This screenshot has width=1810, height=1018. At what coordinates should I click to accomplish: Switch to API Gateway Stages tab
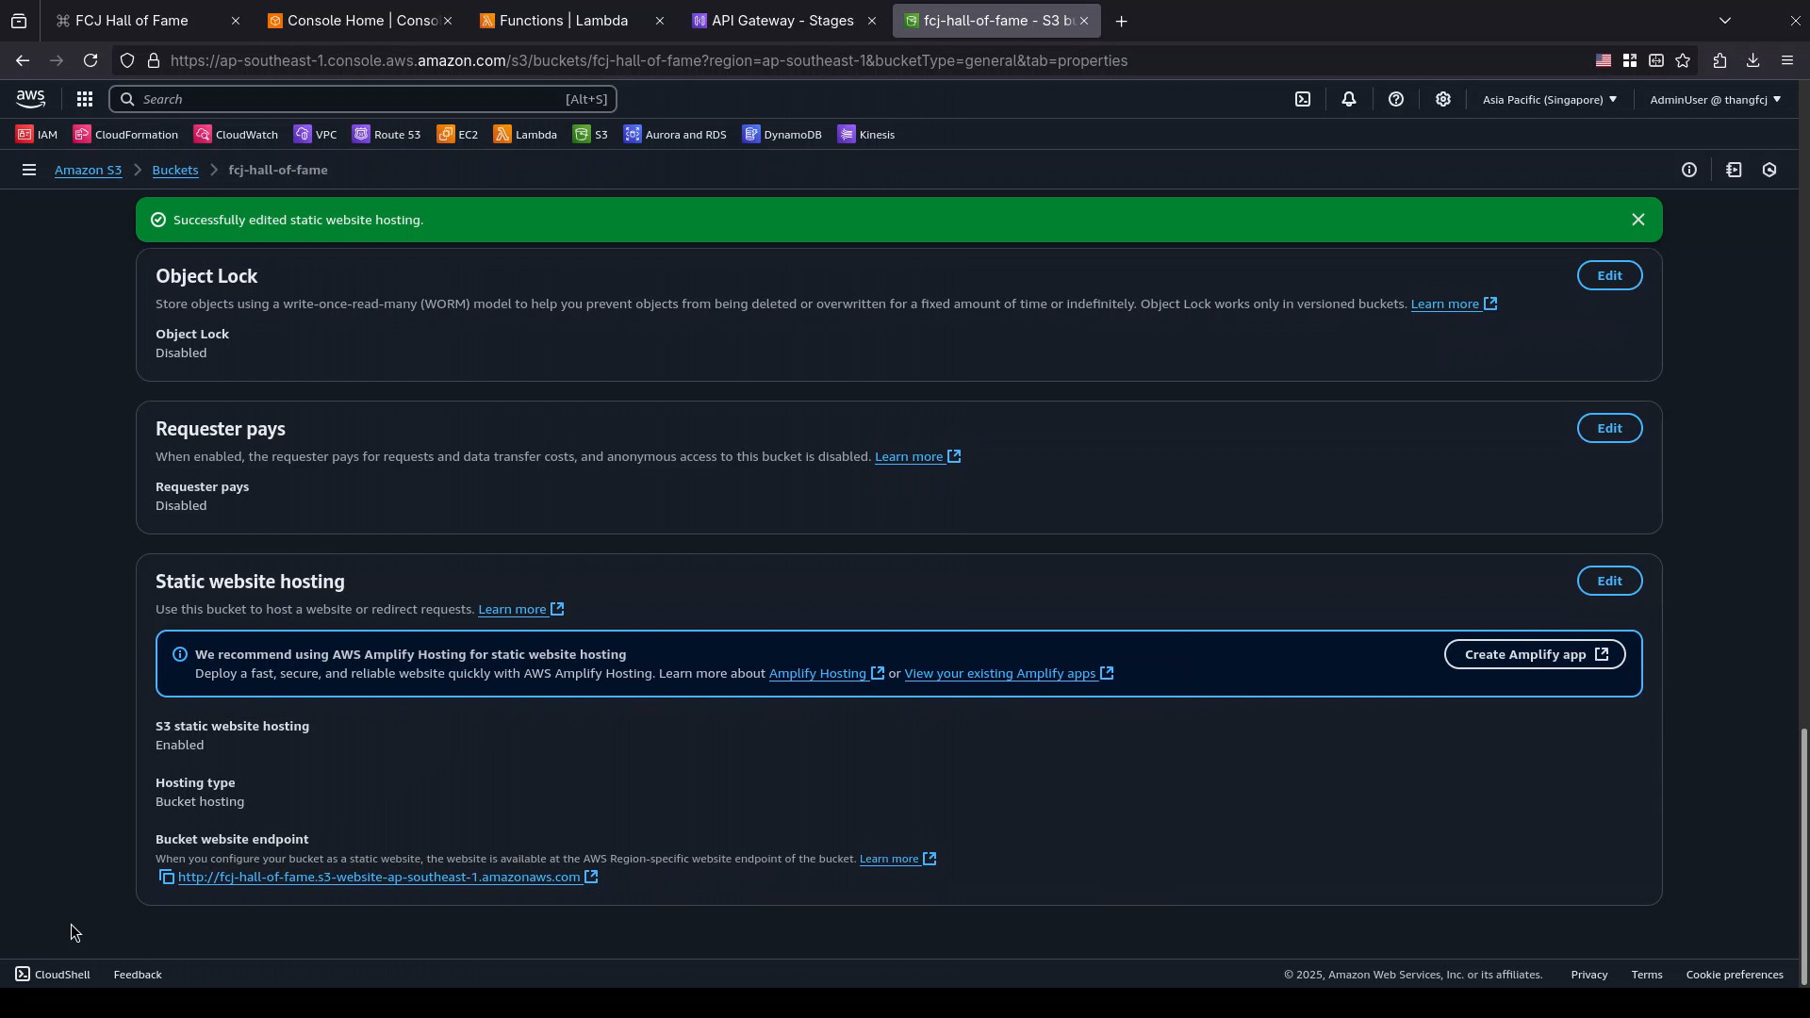click(x=778, y=21)
